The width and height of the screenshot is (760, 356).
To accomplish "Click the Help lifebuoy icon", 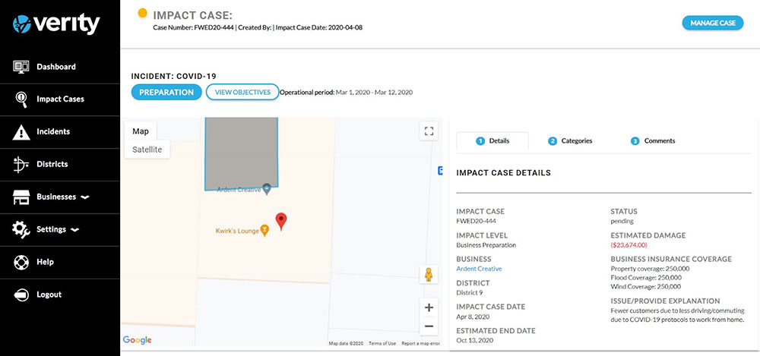I will coord(21,262).
